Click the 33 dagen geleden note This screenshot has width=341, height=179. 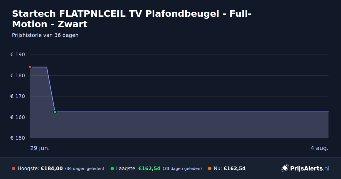(x=182, y=168)
